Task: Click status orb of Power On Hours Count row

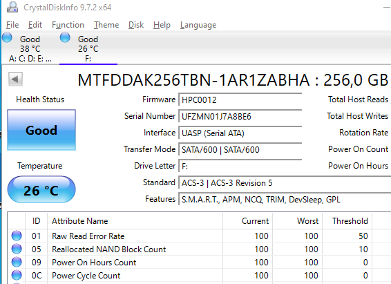Action: click(17, 262)
